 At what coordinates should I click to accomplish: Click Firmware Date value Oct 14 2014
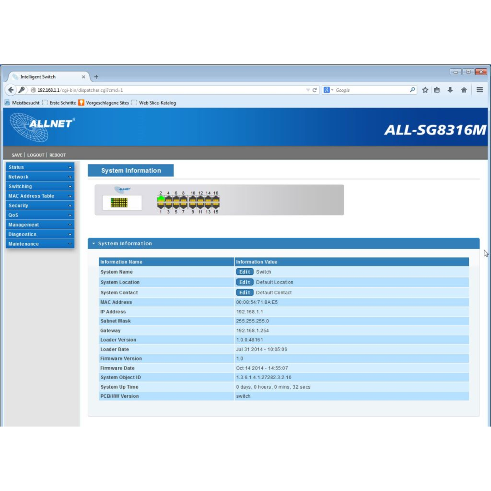(x=262, y=368)
